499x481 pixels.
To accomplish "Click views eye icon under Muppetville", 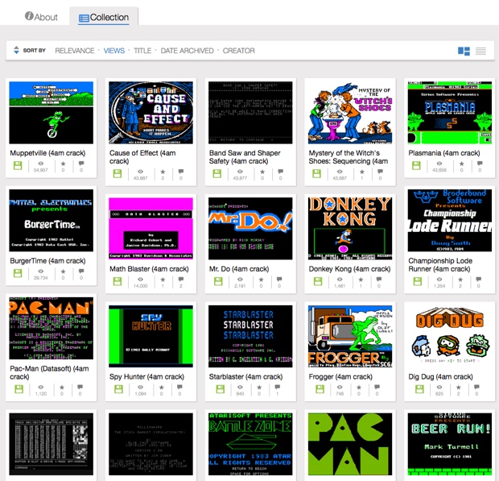I will [x=41, y=164].
